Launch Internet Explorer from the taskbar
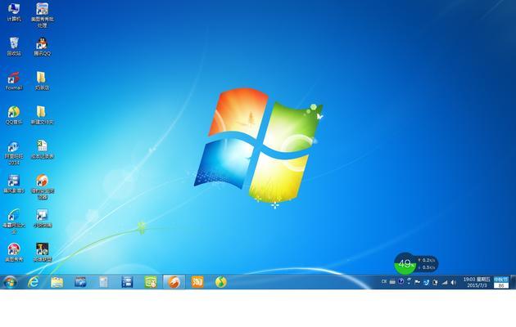This screenshot has width=516, height=327. coord(33,282)
